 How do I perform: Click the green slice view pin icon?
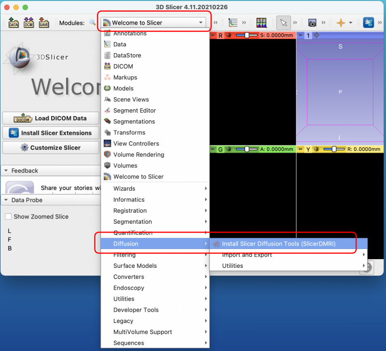pyautogui.click(x=213, y=149)
